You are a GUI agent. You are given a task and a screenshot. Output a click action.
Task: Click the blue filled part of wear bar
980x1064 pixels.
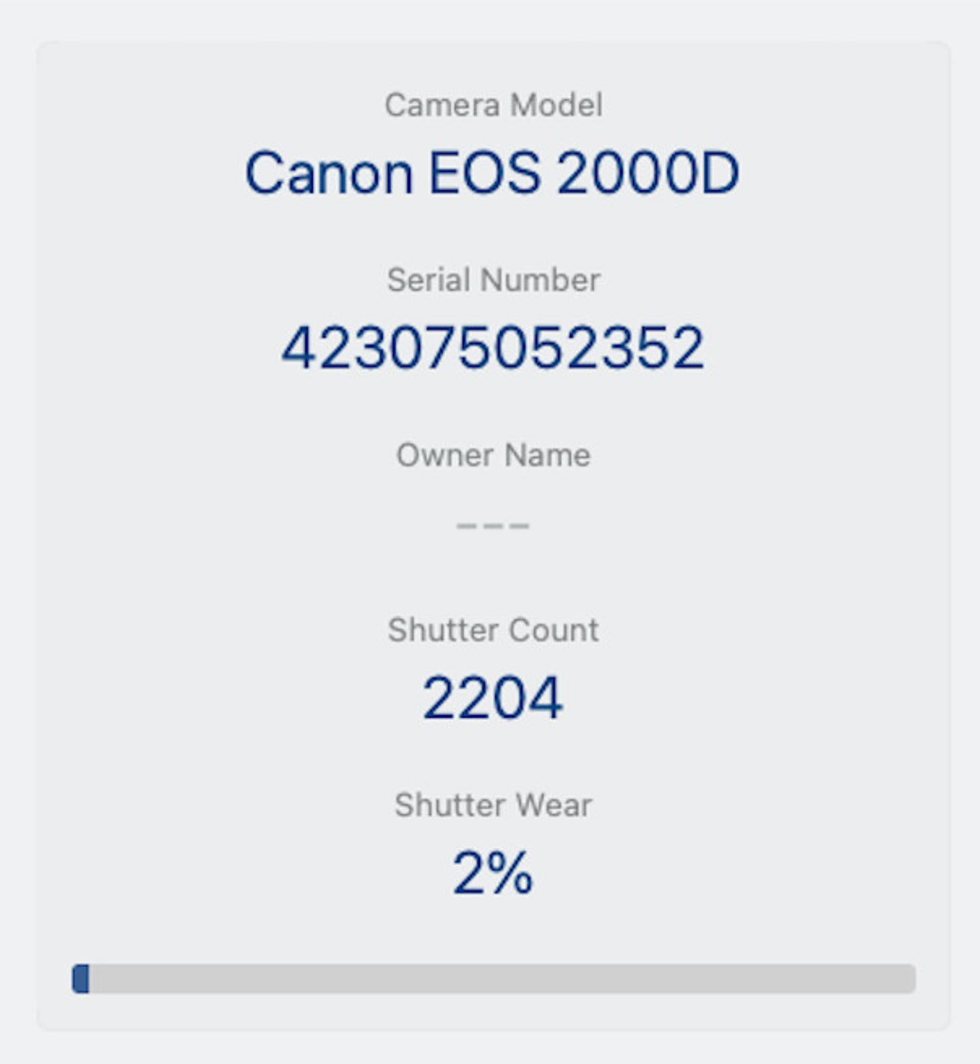click(x=81, y=979)
